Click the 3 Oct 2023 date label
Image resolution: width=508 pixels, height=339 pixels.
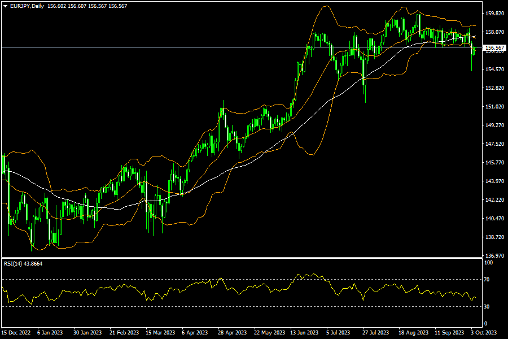(484, 333)
